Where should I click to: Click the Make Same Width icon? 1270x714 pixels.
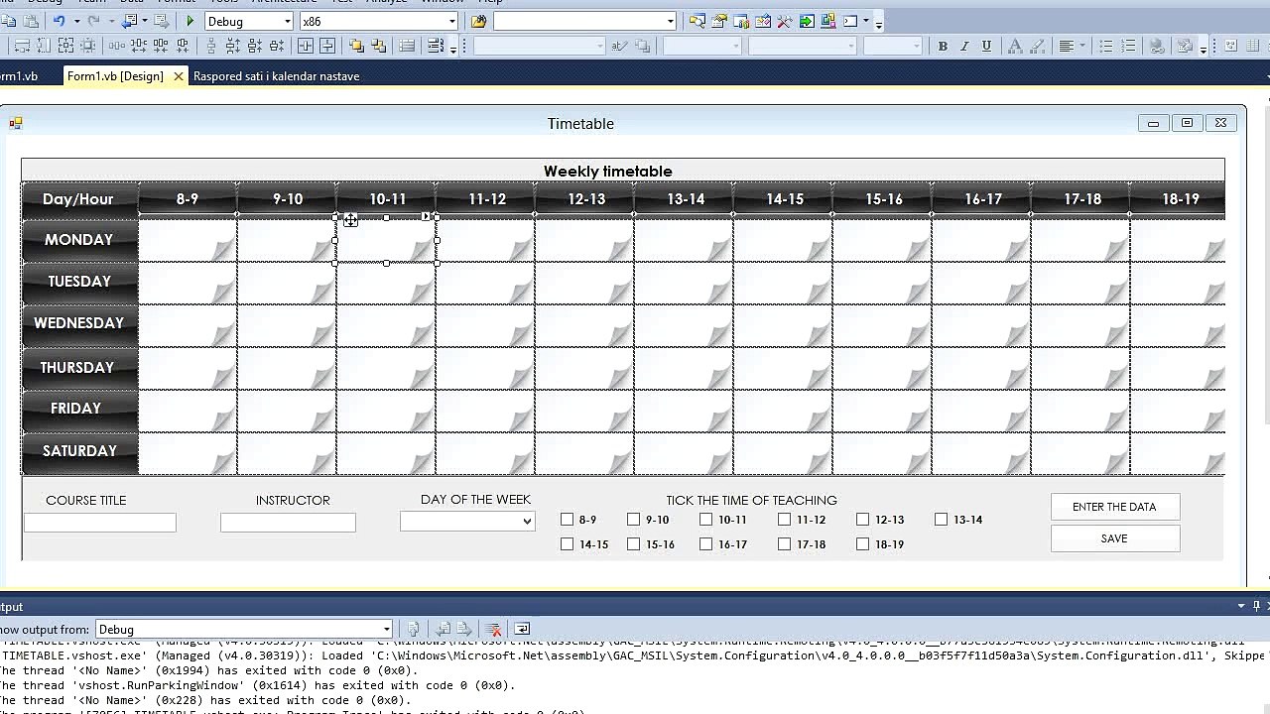(22, 46)
